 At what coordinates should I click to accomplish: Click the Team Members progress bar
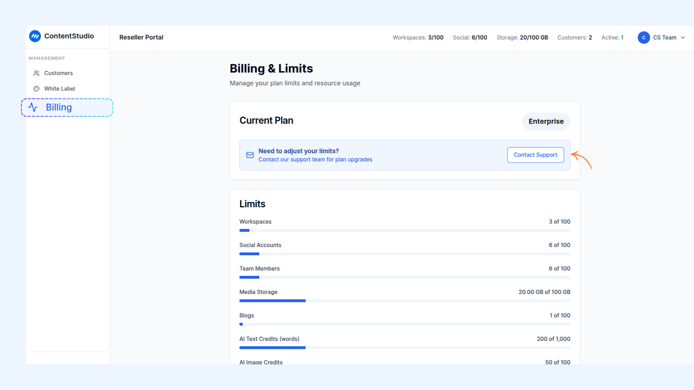(404, 277)
